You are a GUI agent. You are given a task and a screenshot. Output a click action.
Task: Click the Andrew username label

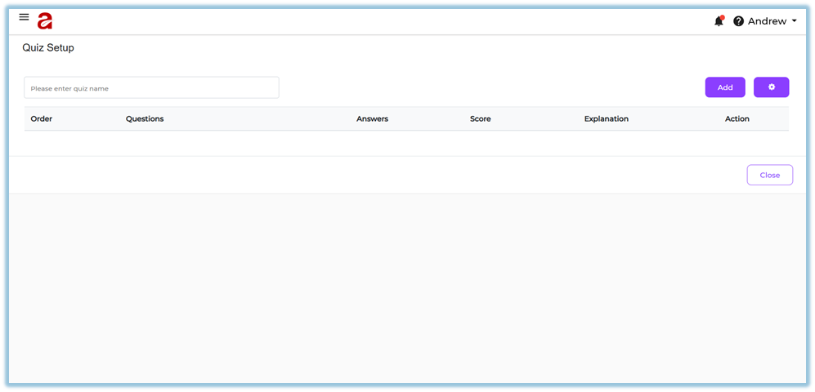click(767, 21)
